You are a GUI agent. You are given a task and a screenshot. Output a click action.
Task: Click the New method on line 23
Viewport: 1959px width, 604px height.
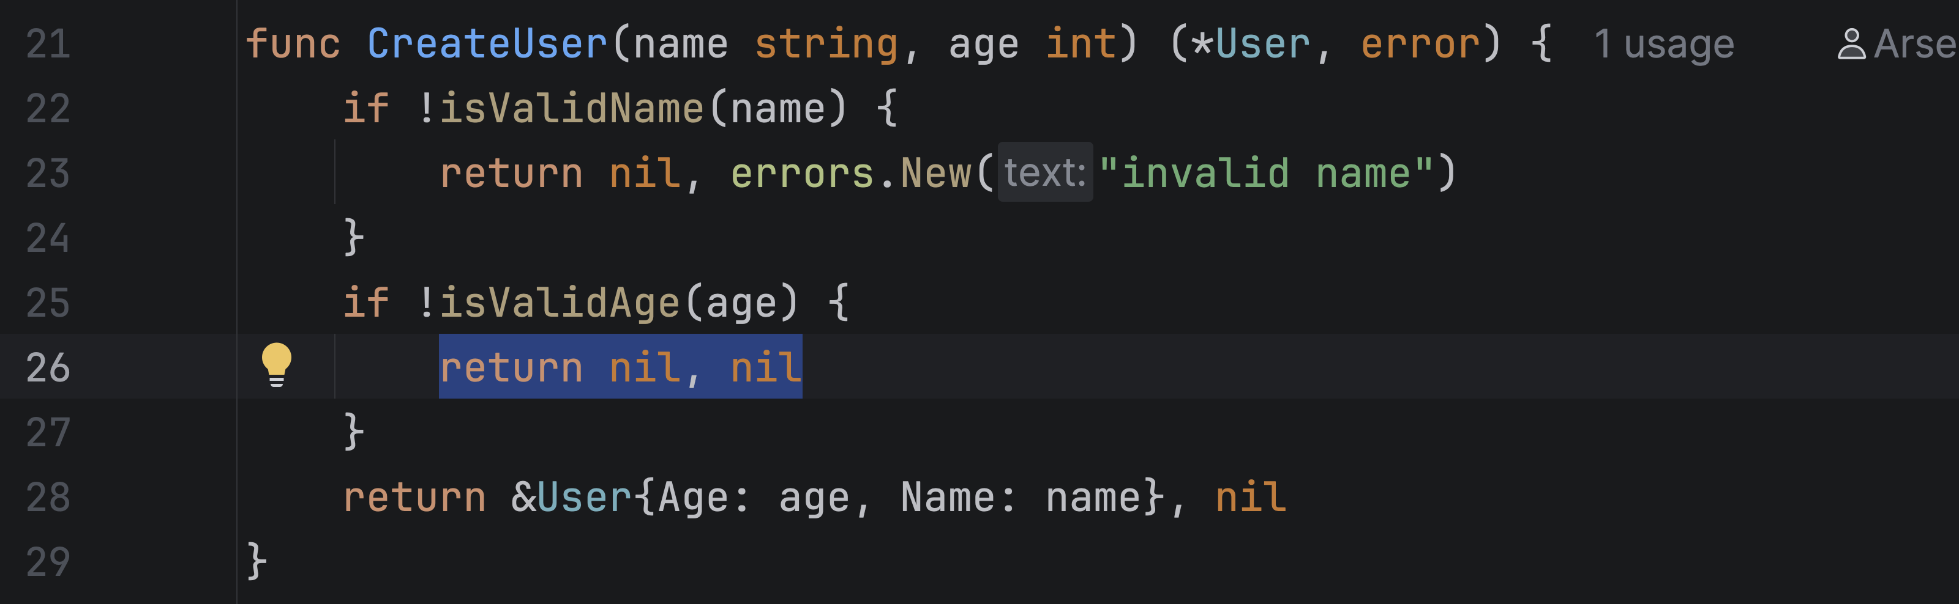click(936, 173)
